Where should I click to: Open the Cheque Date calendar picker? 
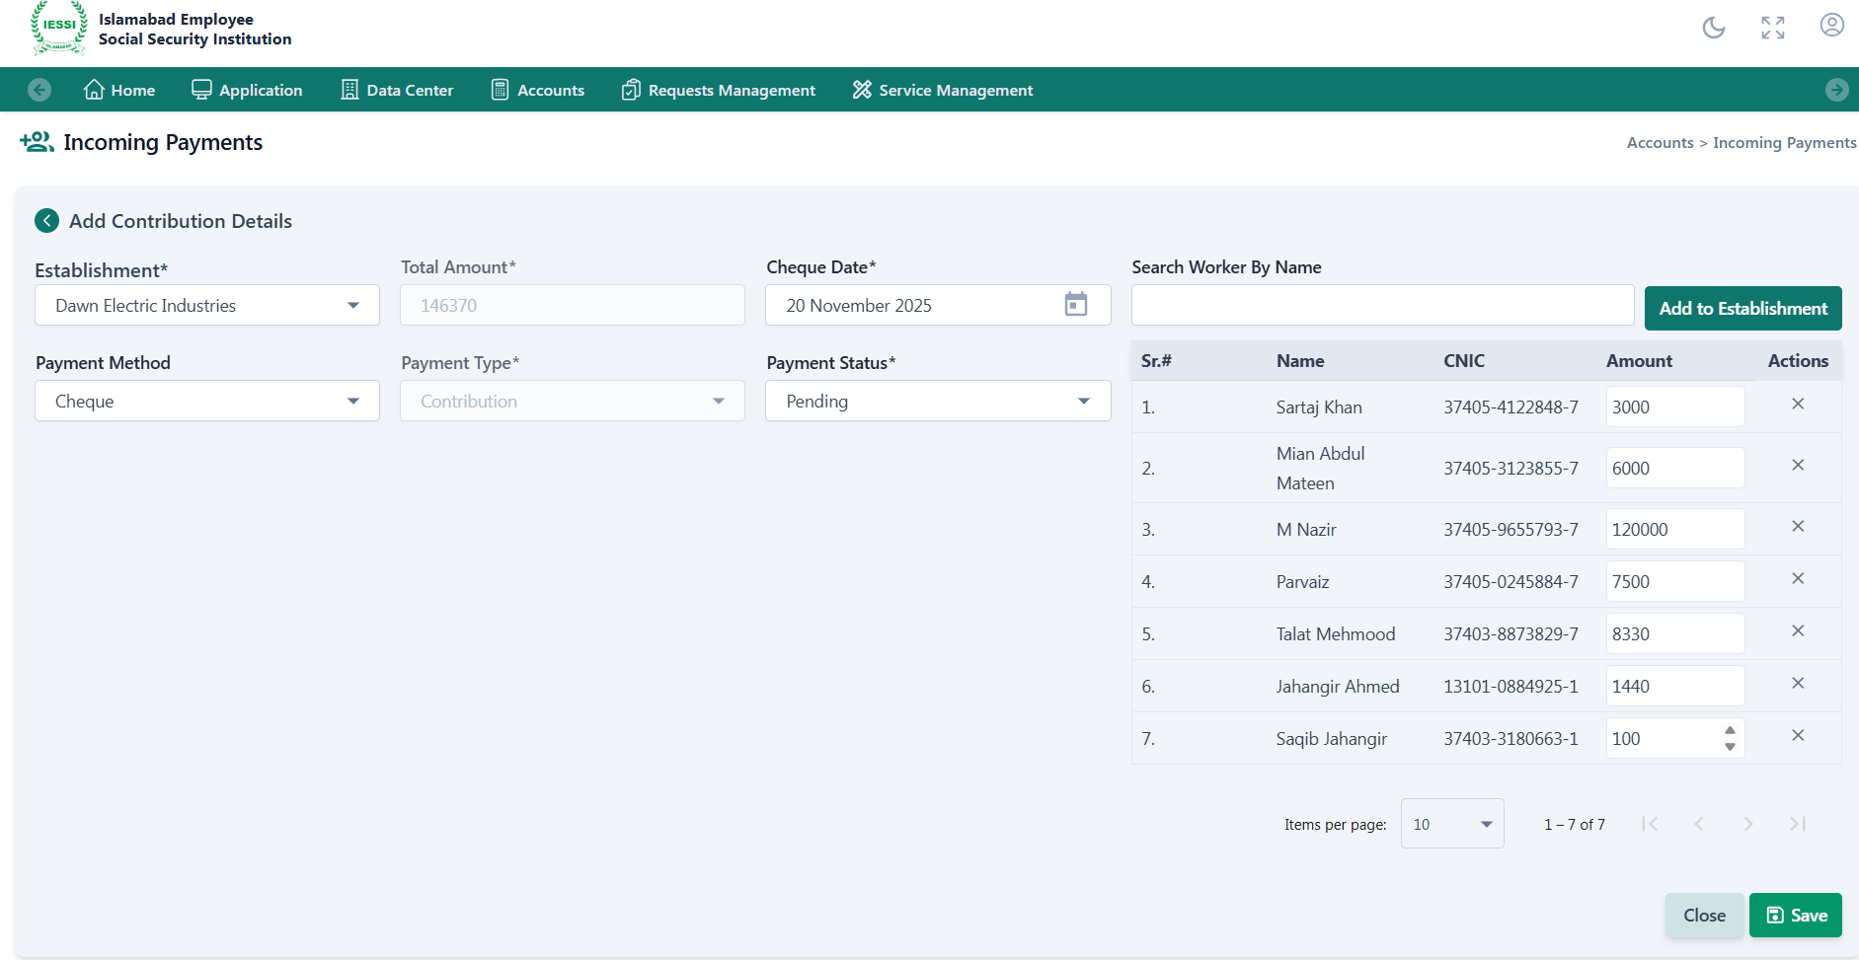coord(1075,305)
